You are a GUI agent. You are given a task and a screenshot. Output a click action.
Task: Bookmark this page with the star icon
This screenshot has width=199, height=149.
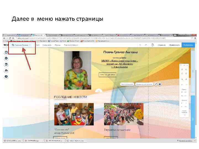coord(192,38)
